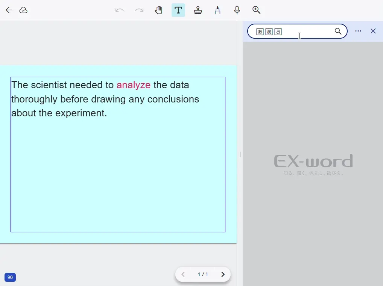Click the dictionary search magnifier button

pos(338,31)
